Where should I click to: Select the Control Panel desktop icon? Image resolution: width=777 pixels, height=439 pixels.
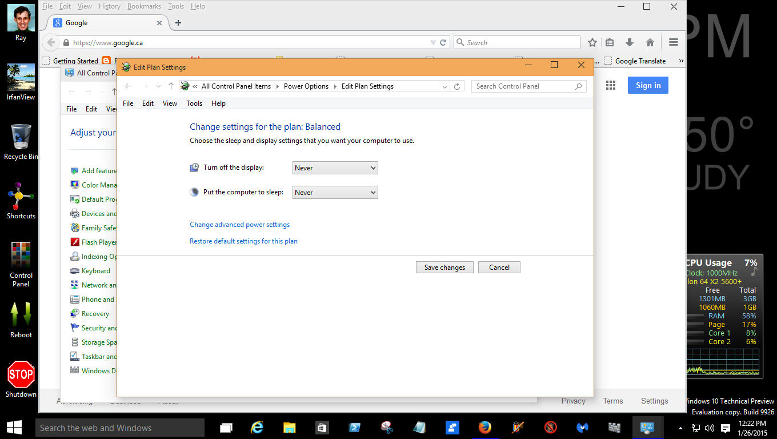coord(21,265)
